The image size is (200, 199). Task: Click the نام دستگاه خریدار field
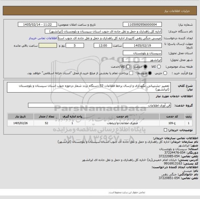tap(103, 31)
